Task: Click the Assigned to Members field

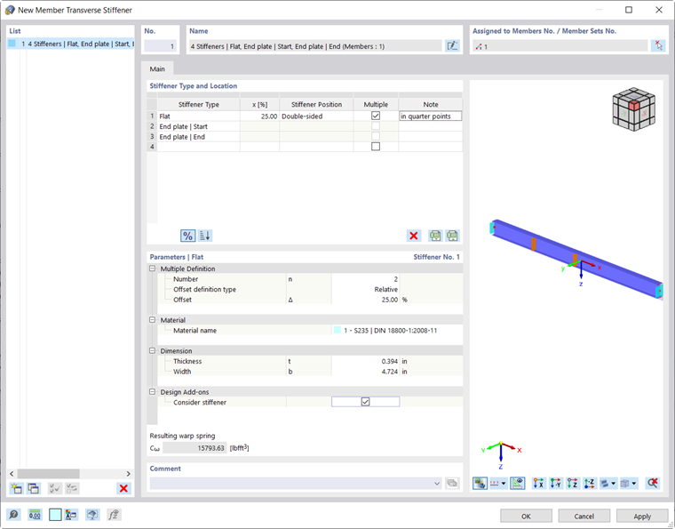Action: (x=560, y=46)
